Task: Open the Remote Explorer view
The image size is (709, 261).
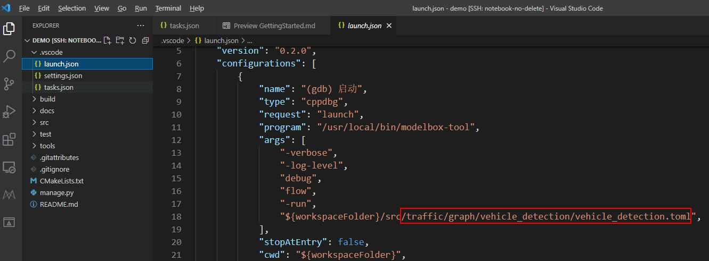Action: pos(9,167)
